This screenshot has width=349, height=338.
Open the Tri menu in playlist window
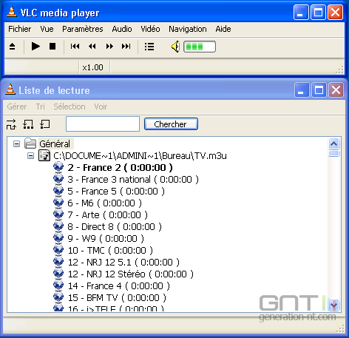41,107
